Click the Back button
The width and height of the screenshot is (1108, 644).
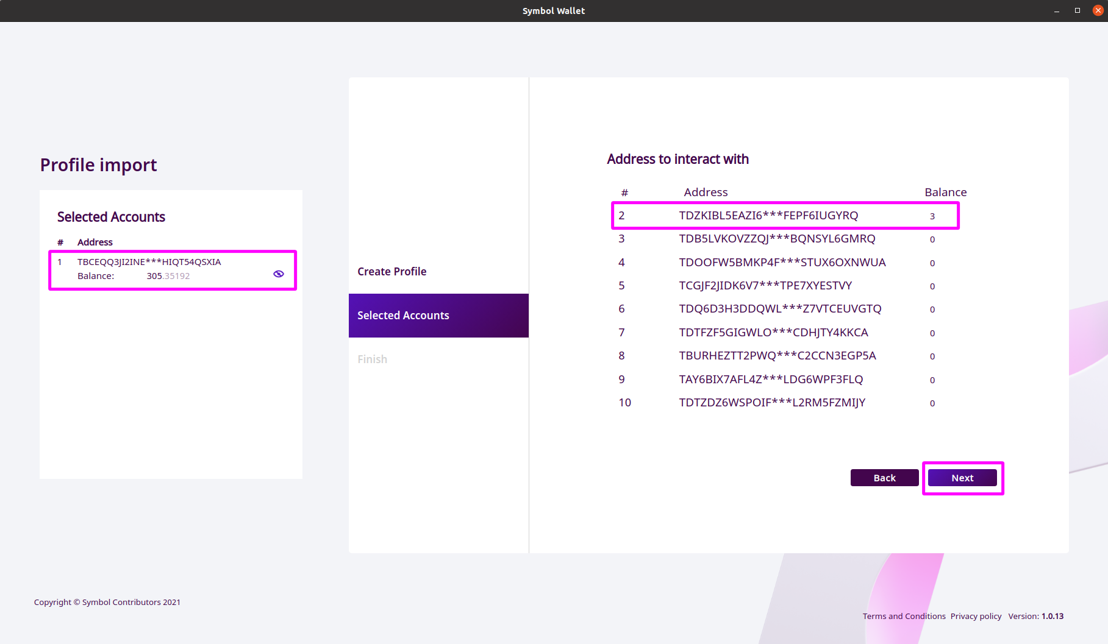tap(884, 478)
